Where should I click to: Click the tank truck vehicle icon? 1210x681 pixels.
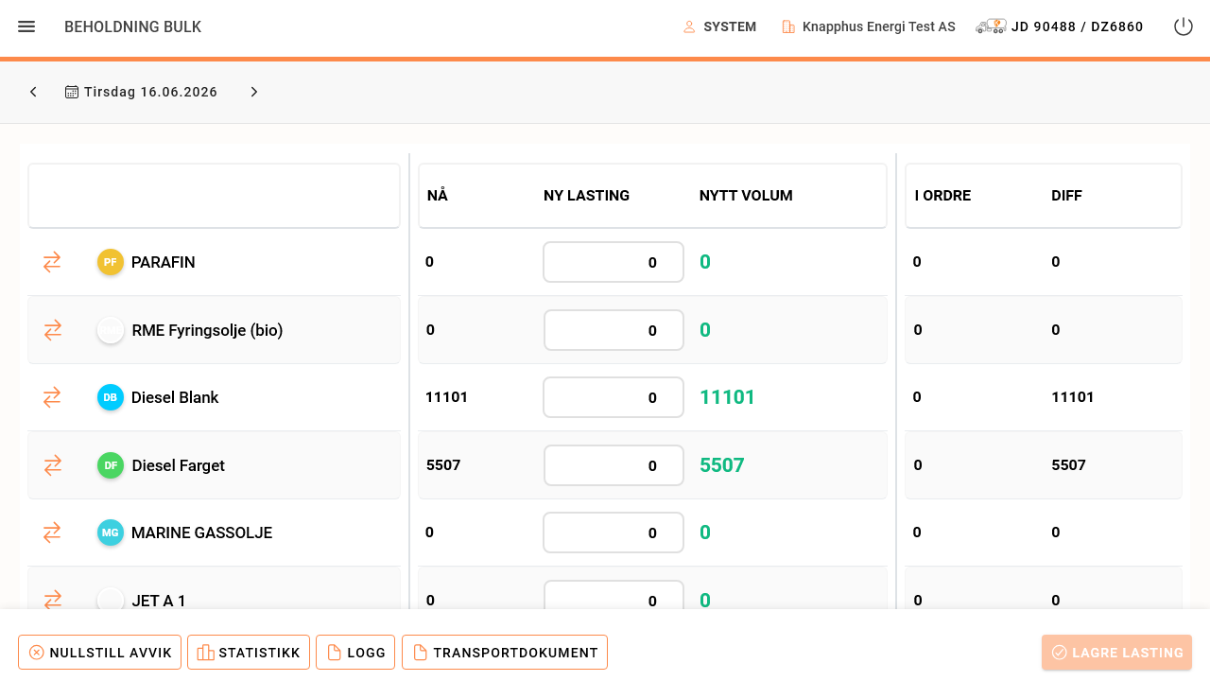pyautogui.click(x=991, y=26)
